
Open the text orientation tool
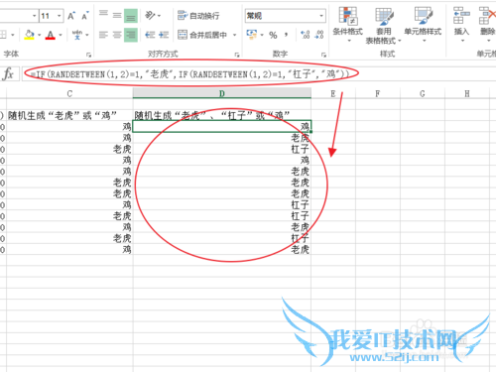pyautogui.click(x=150, y=15)
